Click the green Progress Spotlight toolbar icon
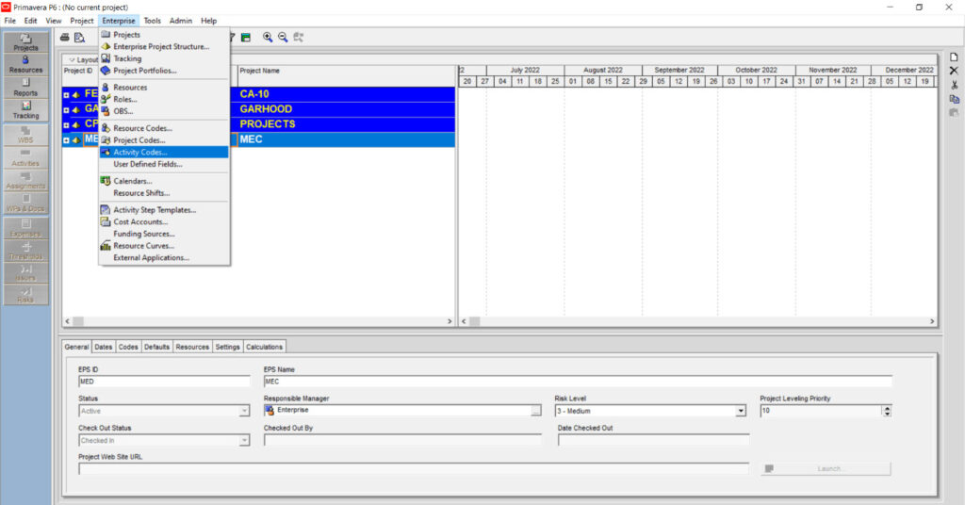This screenshot has width=965, height=505. click(246, 38)
